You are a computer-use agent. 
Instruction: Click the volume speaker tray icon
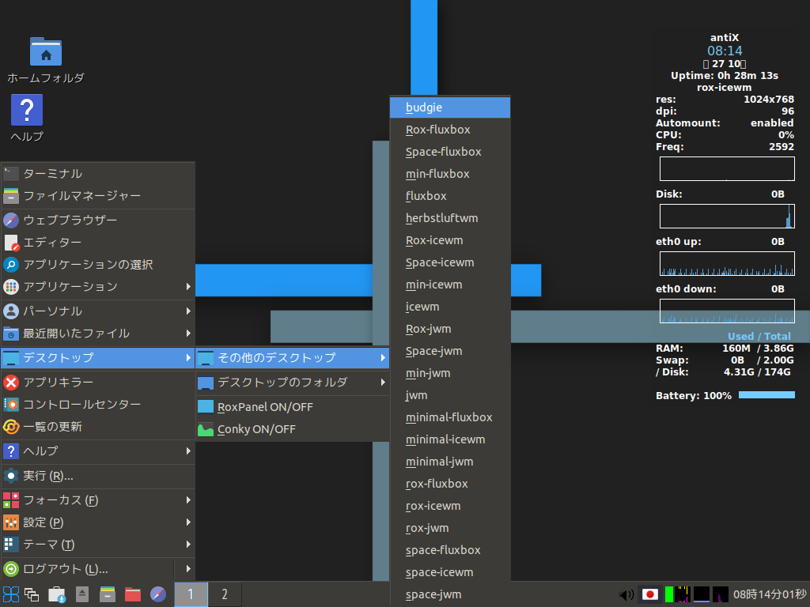pos(626,595)
